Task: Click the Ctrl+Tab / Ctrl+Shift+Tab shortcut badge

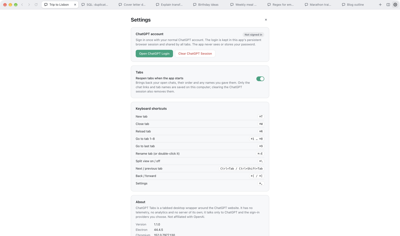Action: coord(241,169)
